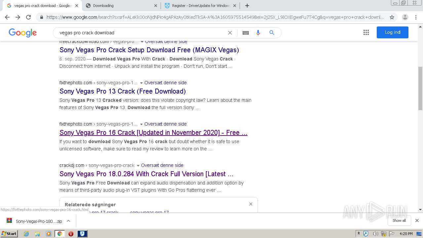This screenshot has width=423, height=238.
Task: View site info via lock icon
Action: click(x=41, y=17)
